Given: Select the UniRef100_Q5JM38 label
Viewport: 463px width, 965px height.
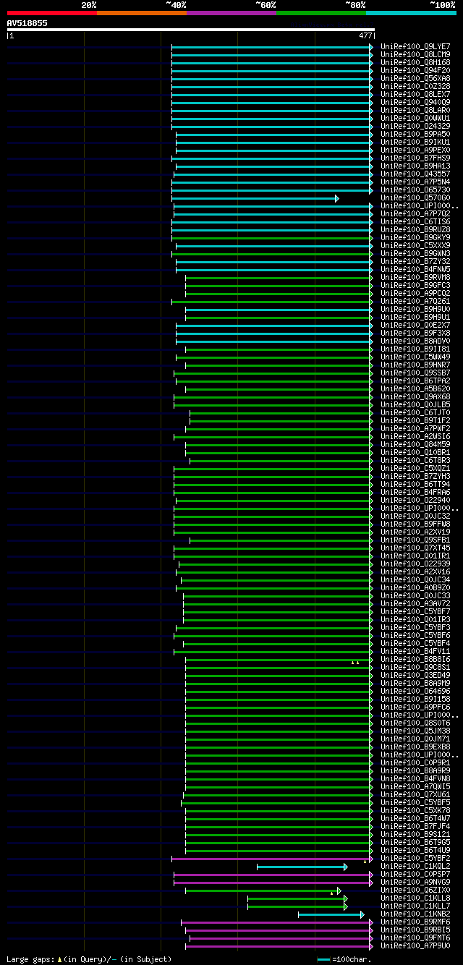Looking at the screenshot, I should (415, 731).
